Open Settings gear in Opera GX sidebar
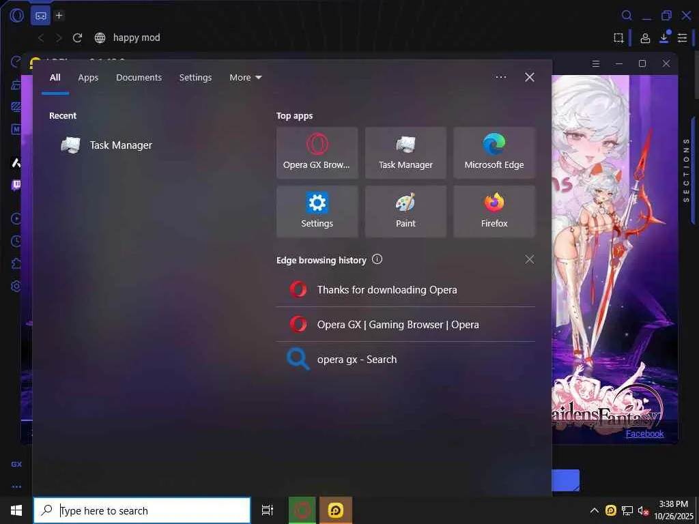This screenshot has width=699, height=524. [16, 286]
